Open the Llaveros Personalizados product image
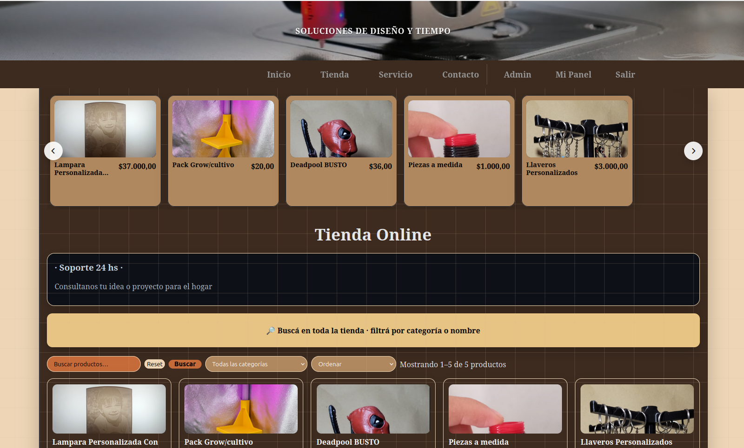 click(x=577, y=129)
